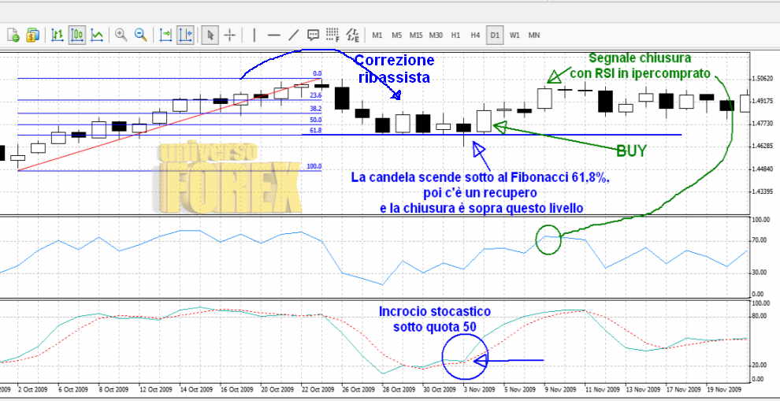
Task: Set chart period to MN
Action: (534, 35)
